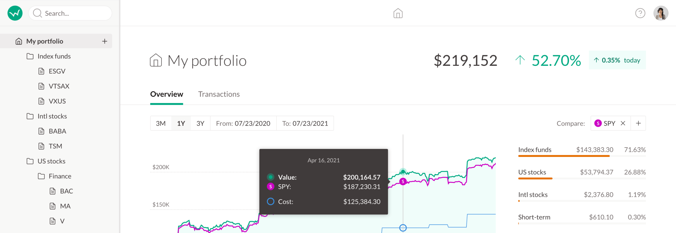Viewport: 676px width, 233px height.
Task: Click the Search input field
Action: 74,13
